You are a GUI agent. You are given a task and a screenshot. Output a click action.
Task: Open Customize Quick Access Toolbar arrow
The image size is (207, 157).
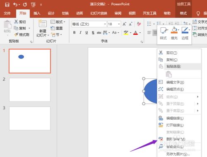pyautogui.click(x=41, y=5)
